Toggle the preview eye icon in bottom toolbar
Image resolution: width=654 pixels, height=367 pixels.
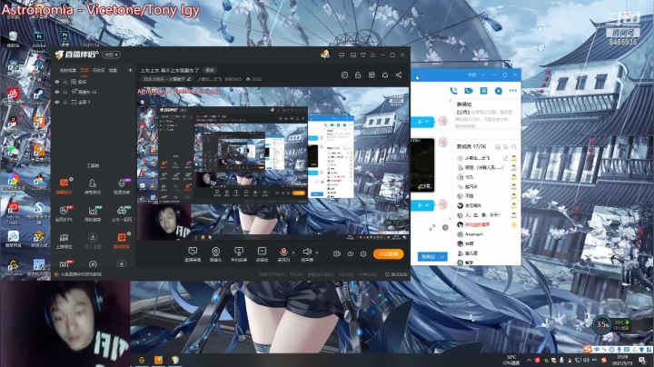351,253
